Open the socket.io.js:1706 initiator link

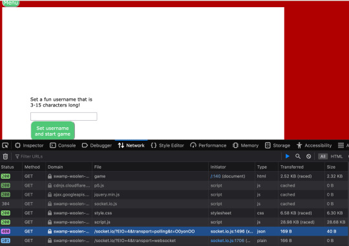[227, 241]
